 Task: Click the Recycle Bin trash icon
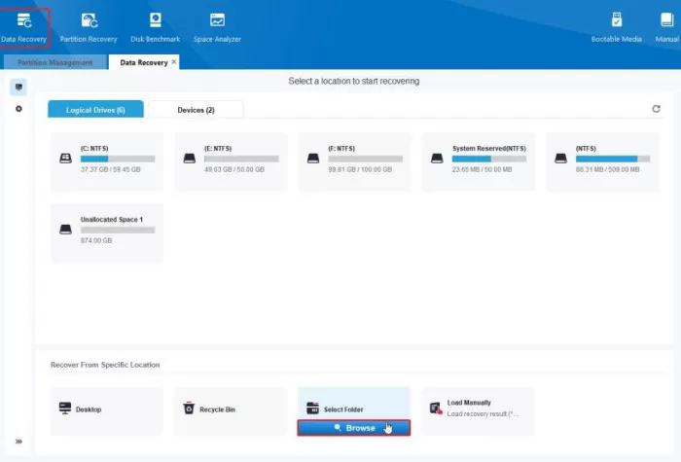coord(189,408)
